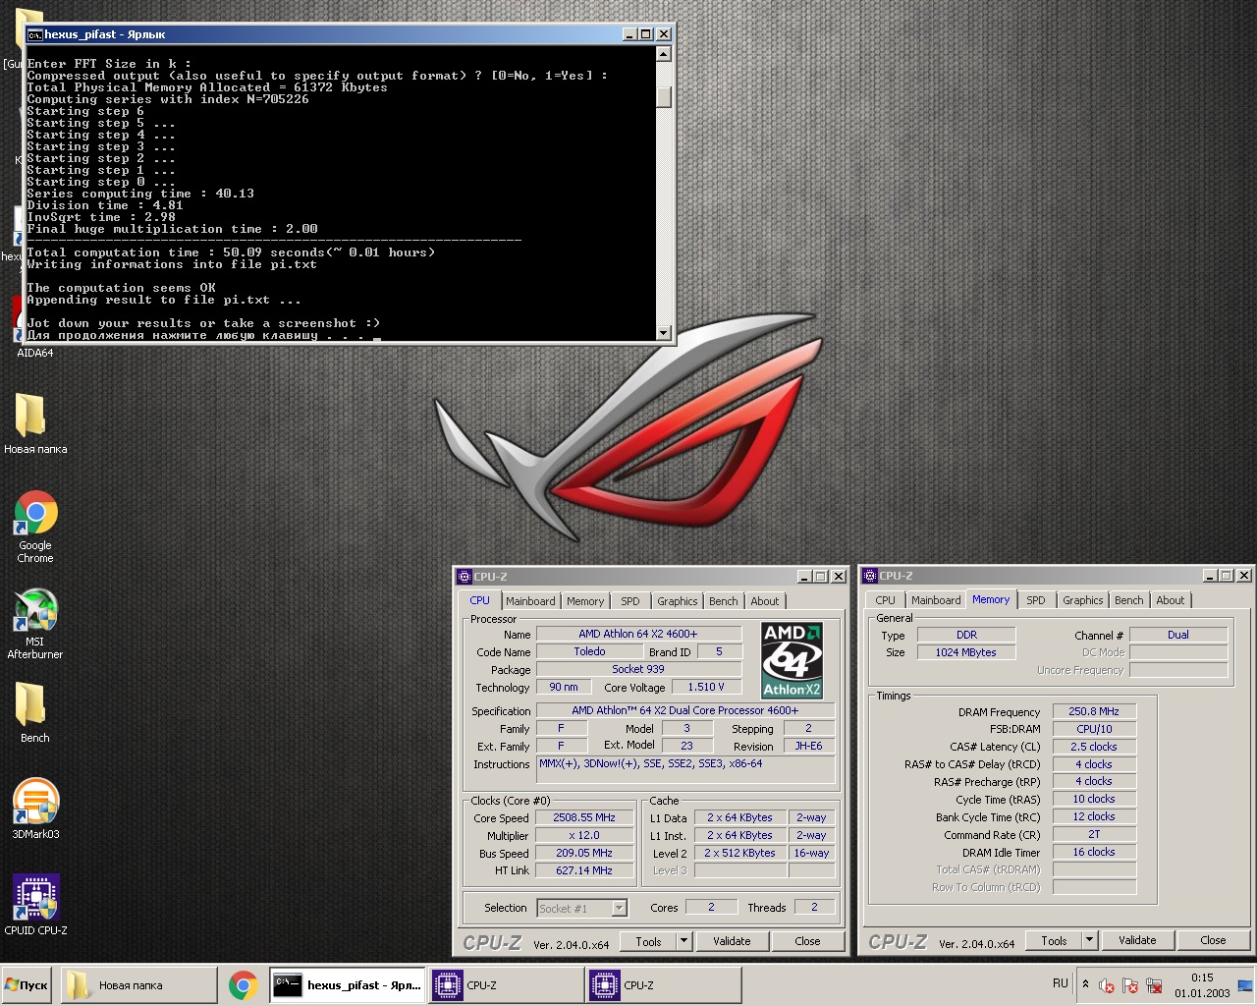Click the Core Voltage value 1.510 V
Screen dimensions: 1257x1006
(x=706, y=687)
